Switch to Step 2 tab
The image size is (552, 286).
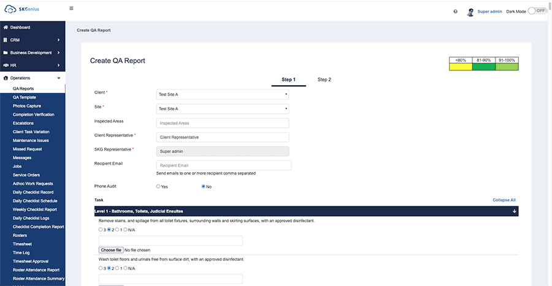[324, 80]
